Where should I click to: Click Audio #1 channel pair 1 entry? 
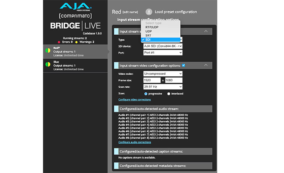point(153,115)
